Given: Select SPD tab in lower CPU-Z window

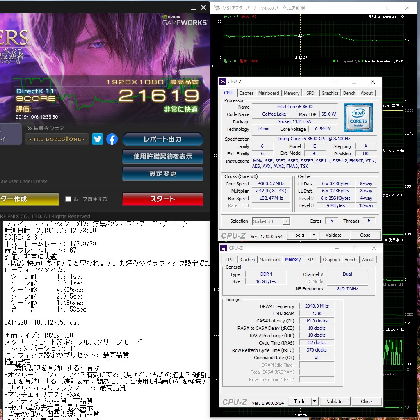Looking at the screenshot, I should click(x=312, y=260).
